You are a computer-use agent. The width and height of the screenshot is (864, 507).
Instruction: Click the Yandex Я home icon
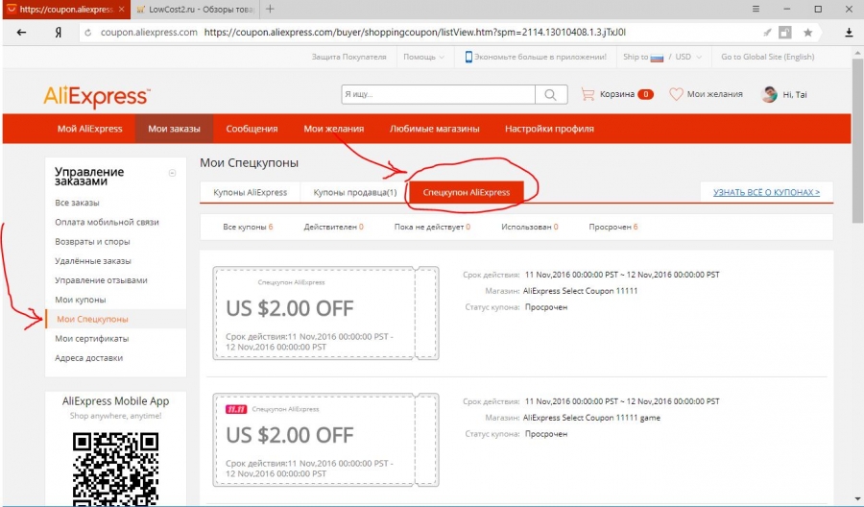(x=58, y=33)
